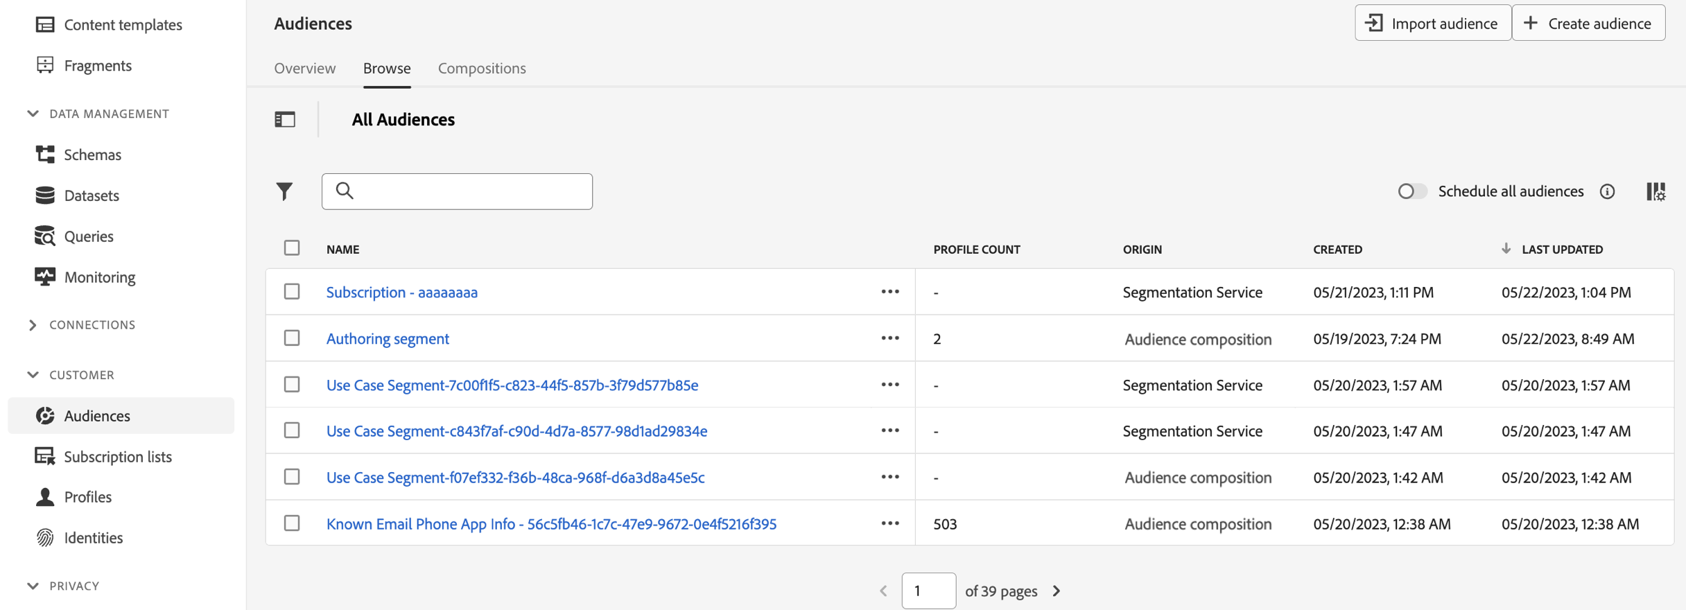This screenshot has width=1686, height=610.
Task: Collapse the Customer section
Action: 33,375
